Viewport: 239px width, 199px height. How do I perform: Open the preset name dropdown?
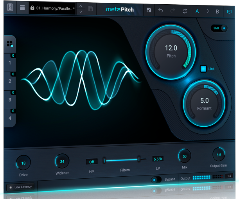click(x=55, y=8)
